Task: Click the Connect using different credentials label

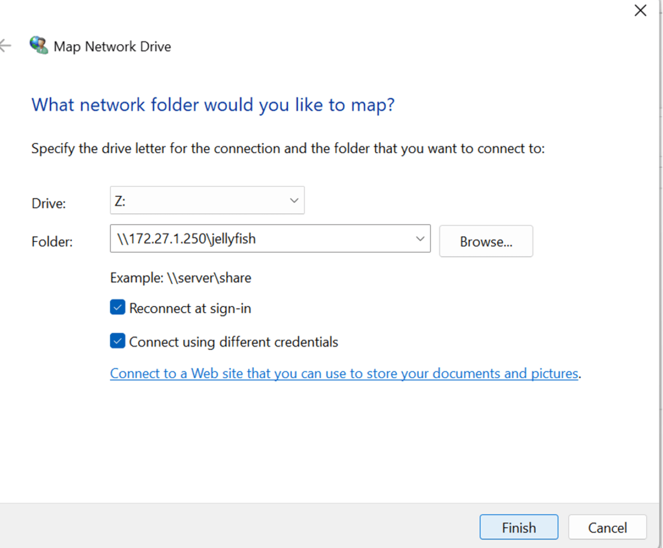Action: pyautogui.click(x=233, y=342)
